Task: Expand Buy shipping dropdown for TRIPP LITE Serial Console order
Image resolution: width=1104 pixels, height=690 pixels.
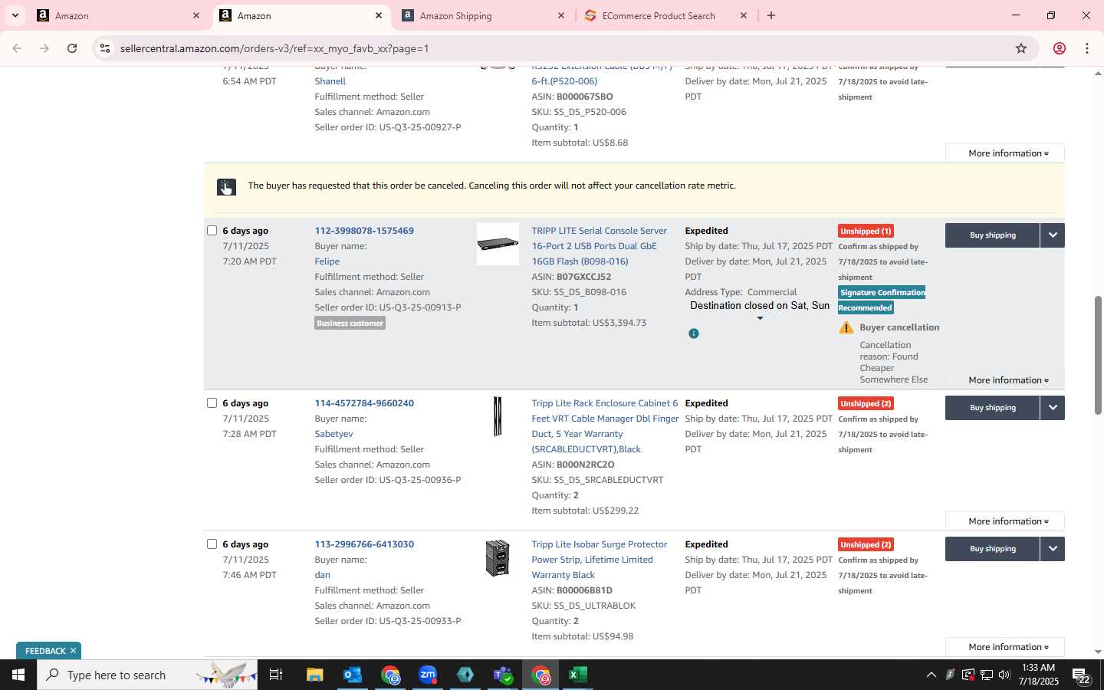Action: (1053, 235)
